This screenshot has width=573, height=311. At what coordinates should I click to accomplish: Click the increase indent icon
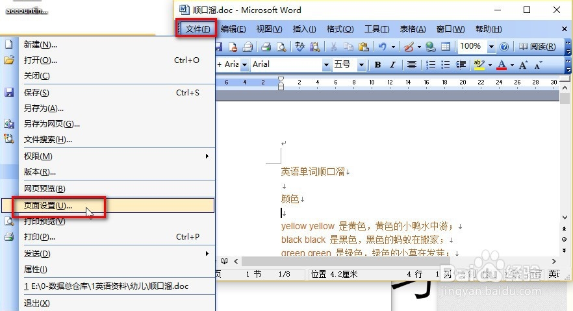461,65
